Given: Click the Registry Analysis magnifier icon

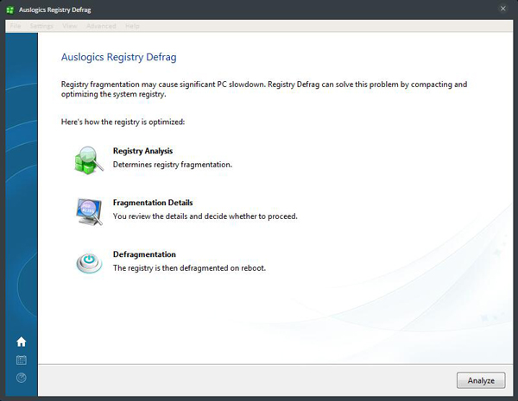Looking at the screenshot, I should (x=89, y=160).
